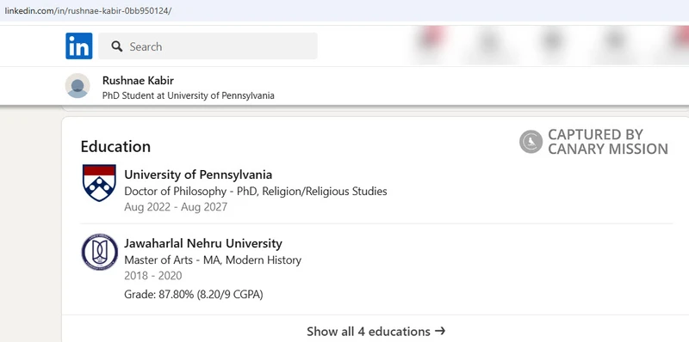Click the Doctor of Philosophy degree line

pos(256,192)
